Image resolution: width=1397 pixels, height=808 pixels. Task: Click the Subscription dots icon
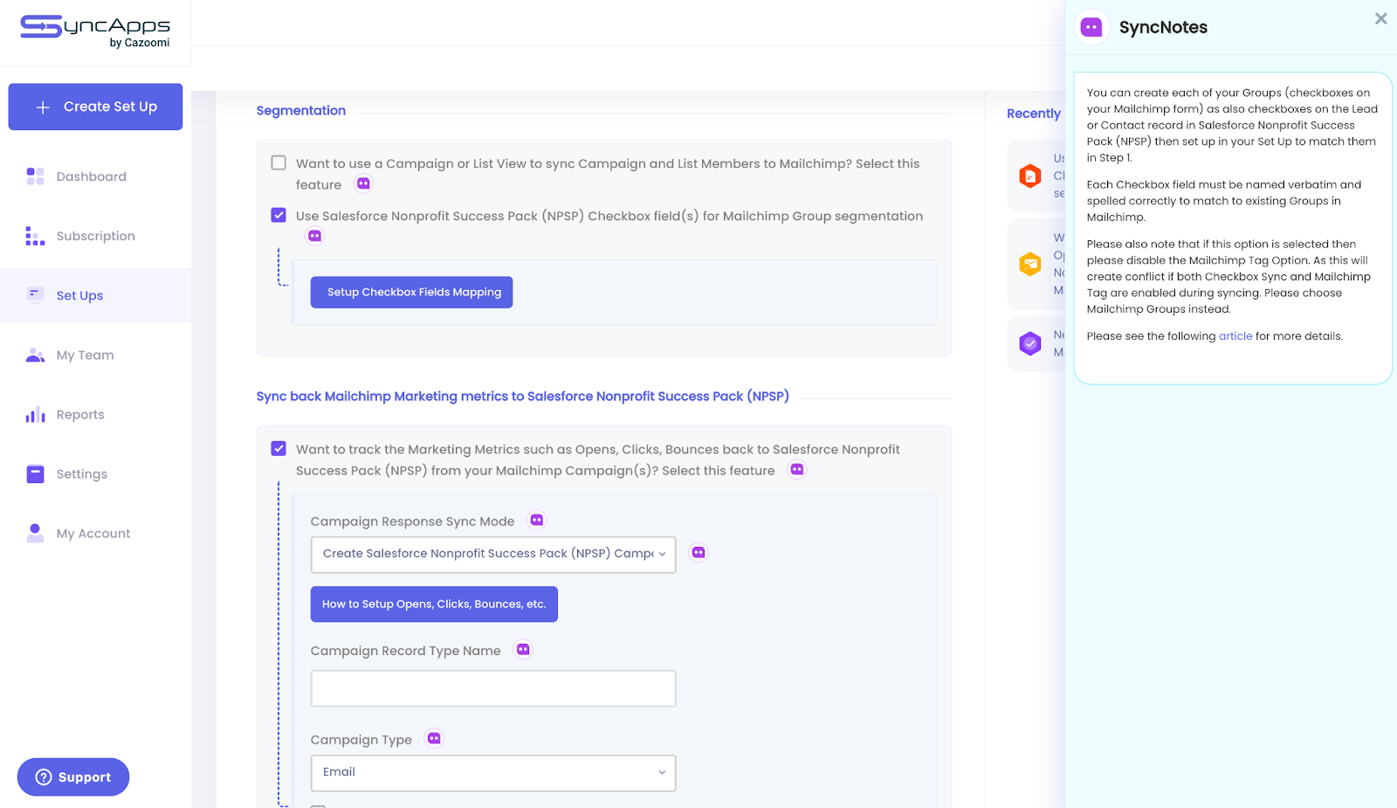pos(35,236)
